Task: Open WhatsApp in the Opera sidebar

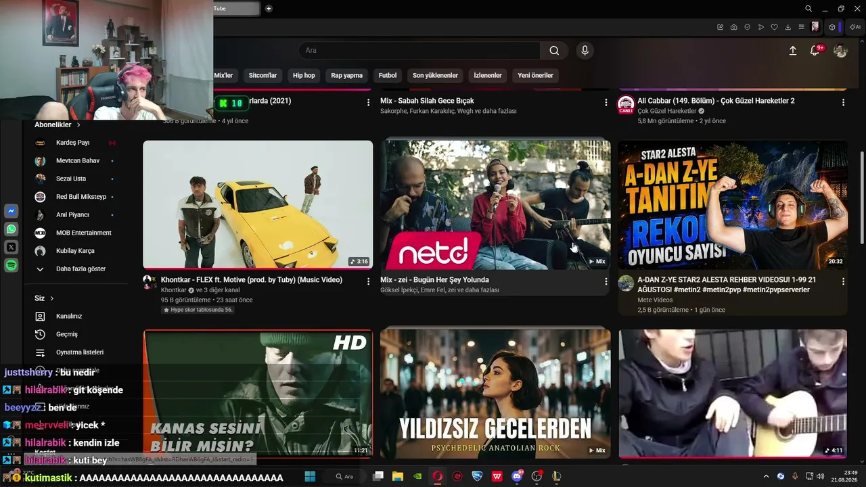Action: click(x=12, y=230)
